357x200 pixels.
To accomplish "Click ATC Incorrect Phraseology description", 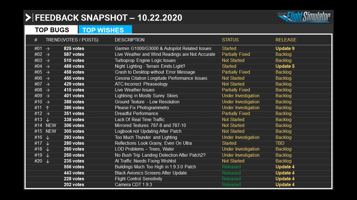I will pyautogui.click(x=141, y=84).
